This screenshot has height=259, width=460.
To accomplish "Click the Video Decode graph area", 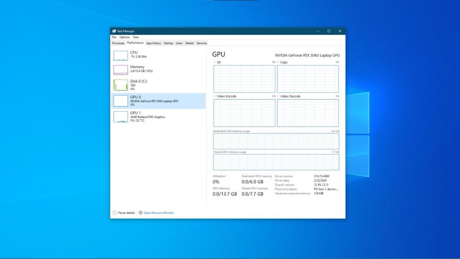I will click(308, 113).
